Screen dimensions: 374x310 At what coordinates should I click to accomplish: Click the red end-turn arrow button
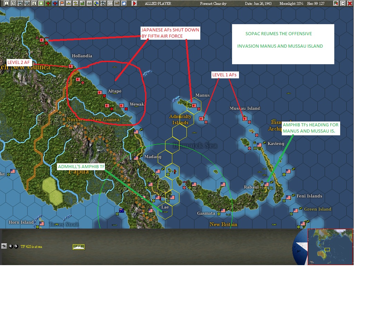(134, 3)
